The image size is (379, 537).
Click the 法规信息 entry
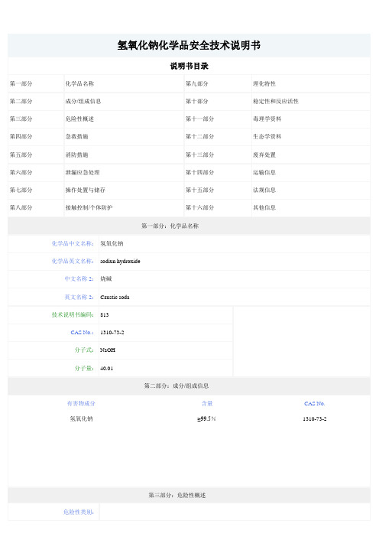coord(264,190)
